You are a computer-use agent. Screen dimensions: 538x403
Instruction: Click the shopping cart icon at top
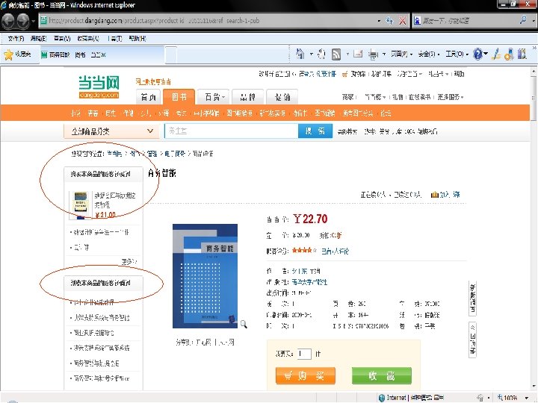tap(344, 74)
